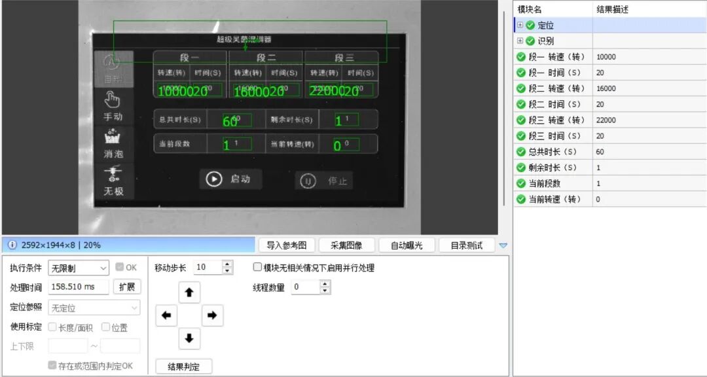Click the 扩展 button
707x377 pixels.
[x=127, y=287]
